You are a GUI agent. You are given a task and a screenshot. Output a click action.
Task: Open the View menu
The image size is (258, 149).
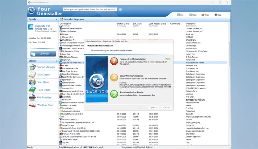[x=193, y=15]
